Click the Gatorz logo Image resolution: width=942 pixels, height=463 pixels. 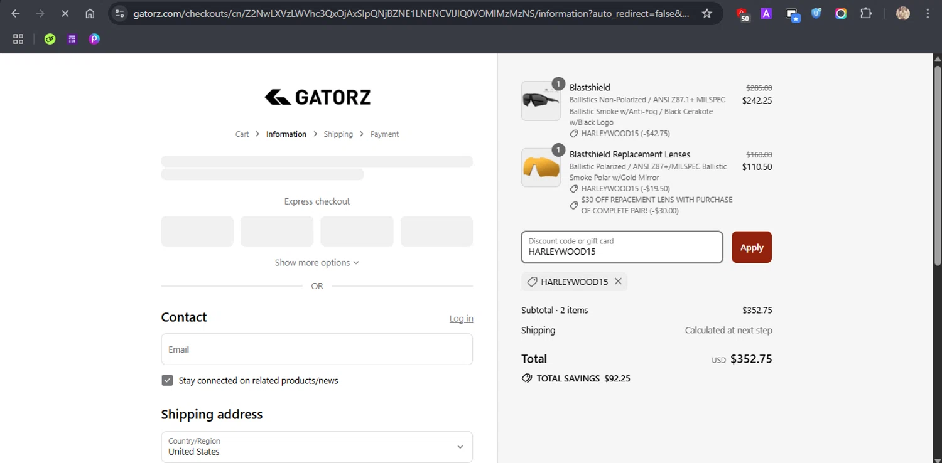317,97
